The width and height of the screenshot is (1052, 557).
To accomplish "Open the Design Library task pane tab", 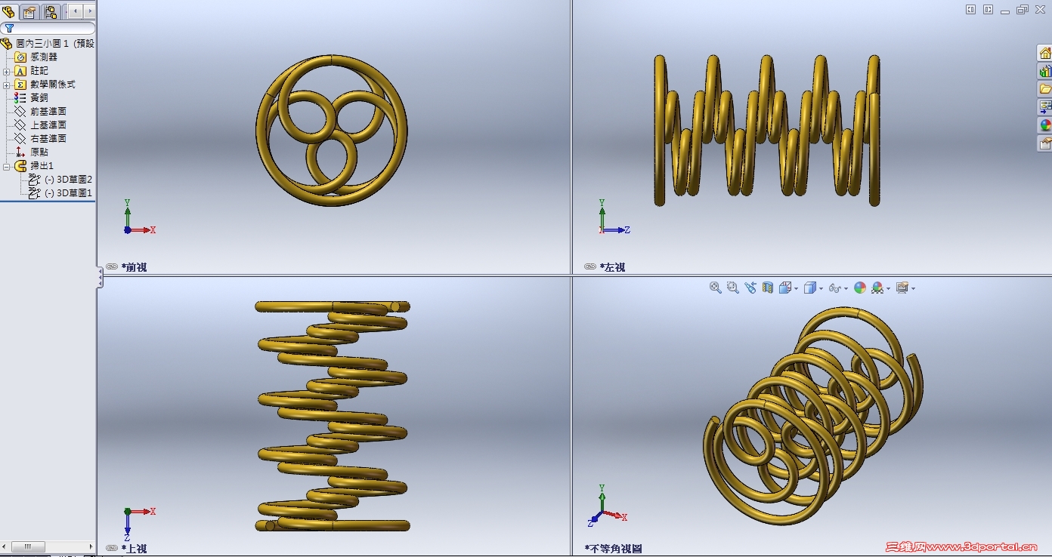I will (1045, 71).
